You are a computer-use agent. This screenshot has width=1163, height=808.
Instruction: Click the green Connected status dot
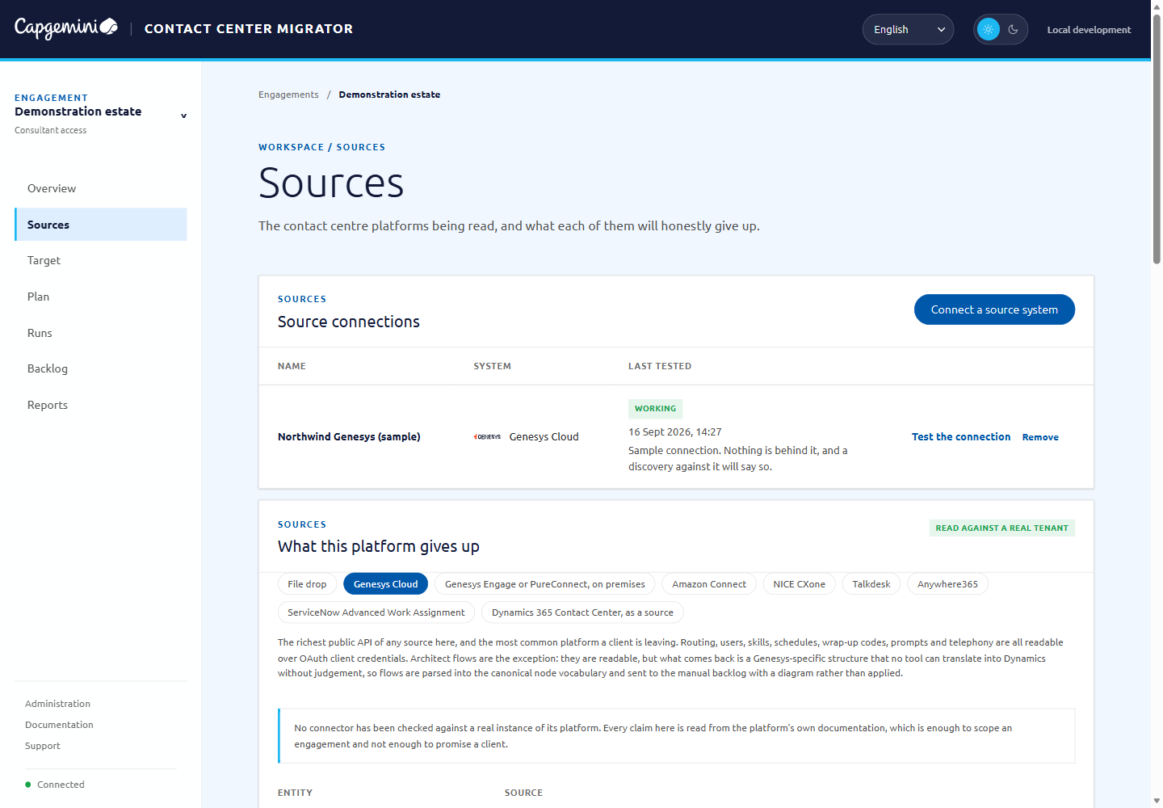coord(28,785)
